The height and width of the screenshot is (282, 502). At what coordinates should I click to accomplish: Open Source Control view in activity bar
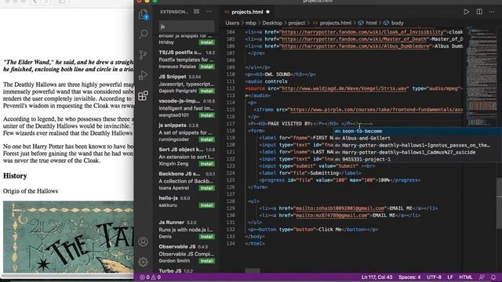pos(143,55)
